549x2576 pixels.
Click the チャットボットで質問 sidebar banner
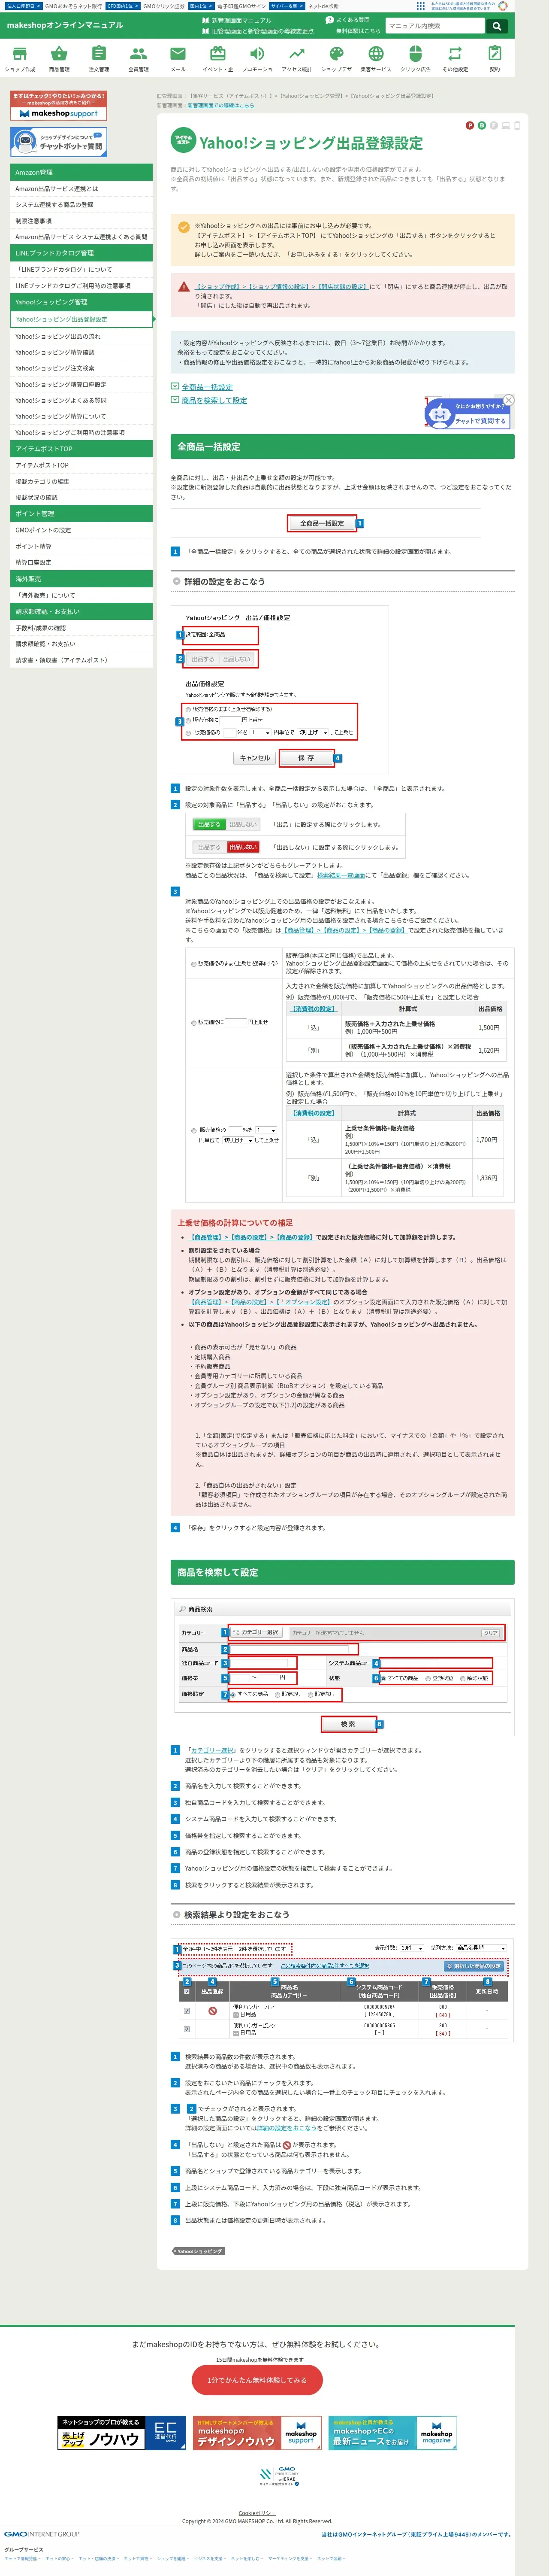point(58,142)
